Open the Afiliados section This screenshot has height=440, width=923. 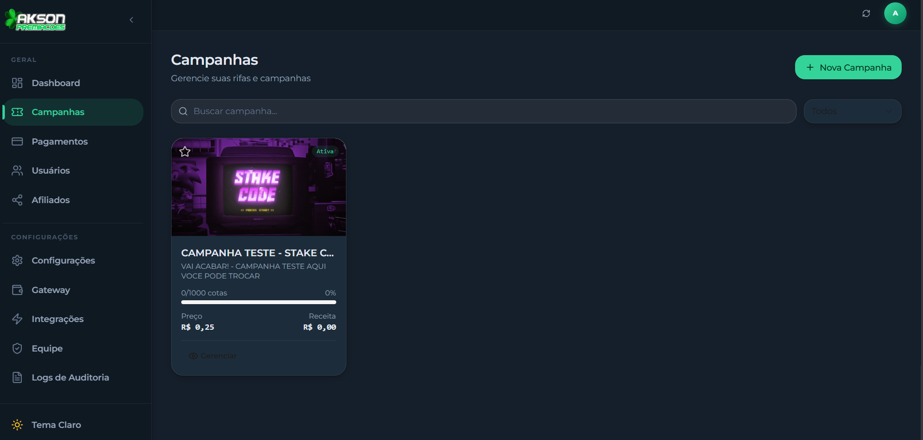click(x=73, y=200)
